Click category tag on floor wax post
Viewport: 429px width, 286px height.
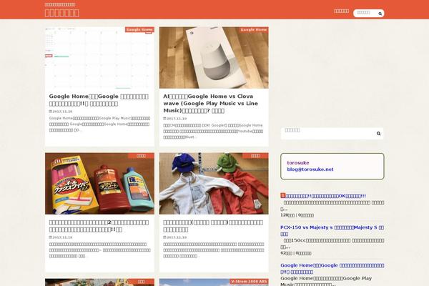(141, 155)
